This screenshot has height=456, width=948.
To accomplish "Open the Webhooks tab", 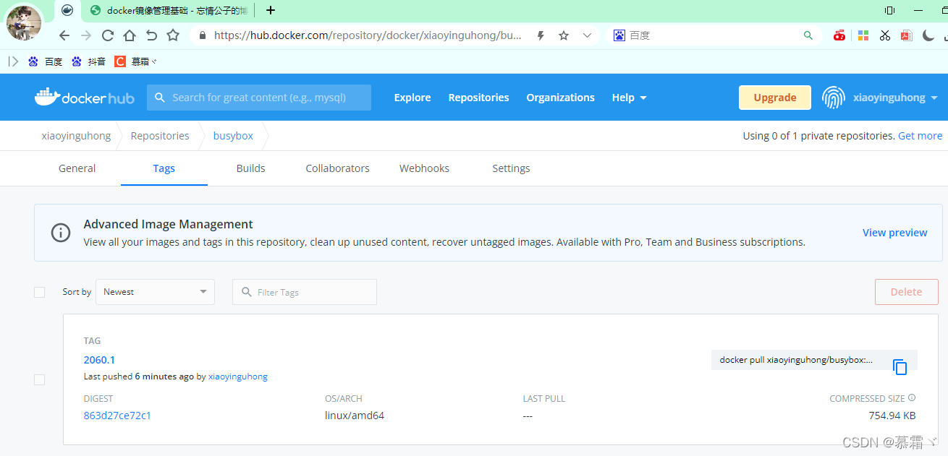I will pos(424,168).
